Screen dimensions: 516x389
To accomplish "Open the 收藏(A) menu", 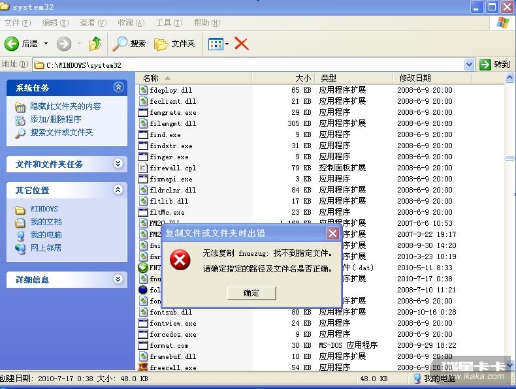I will pos(131,23).
